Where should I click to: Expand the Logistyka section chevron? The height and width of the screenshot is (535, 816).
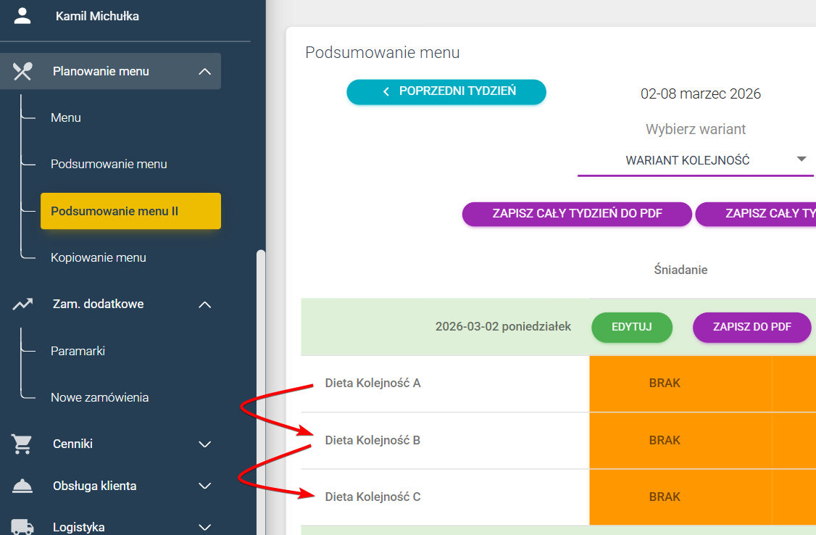205,527
